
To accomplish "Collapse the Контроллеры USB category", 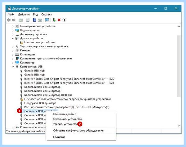I will (13, 67).
